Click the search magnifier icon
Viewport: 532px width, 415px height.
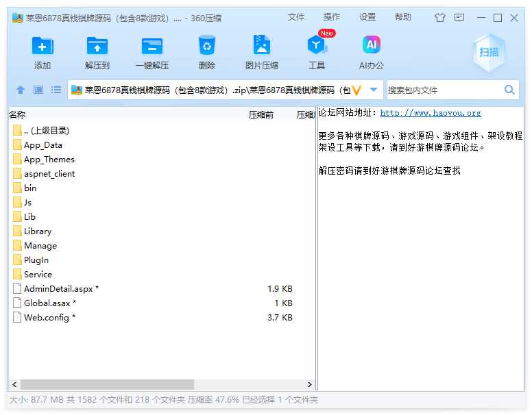coord(509,90)
